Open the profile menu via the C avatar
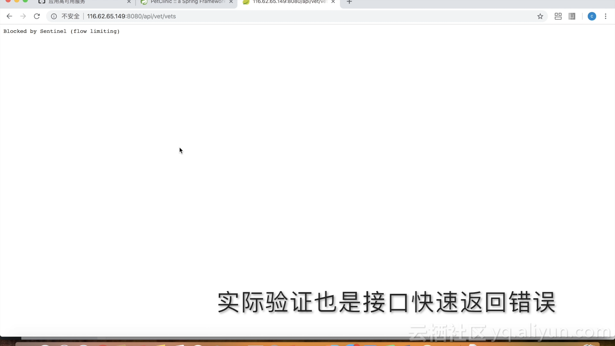This screenshot has width=615, height=346. pyautogui.click(x=592, y=16)
